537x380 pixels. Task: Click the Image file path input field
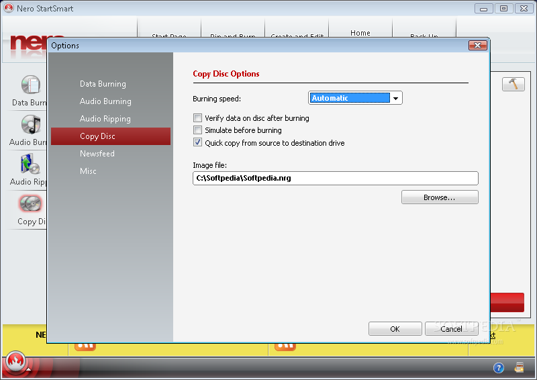pyautogui.click(x=335, y=178)
